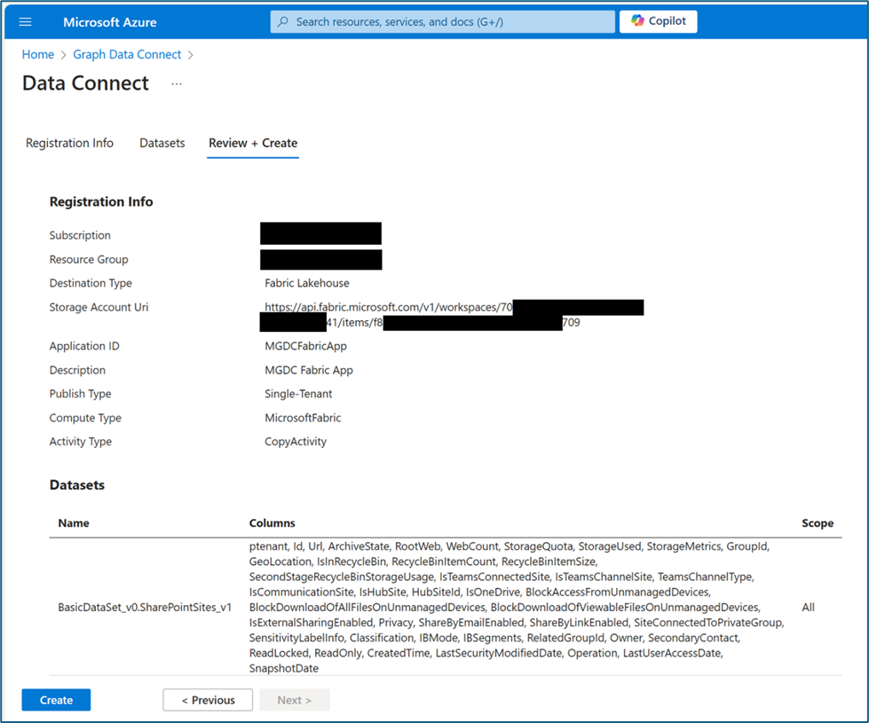Click the Single-Tenant publish type value
The height and width of the screenshot is (723, 869).
coord(298,394)
